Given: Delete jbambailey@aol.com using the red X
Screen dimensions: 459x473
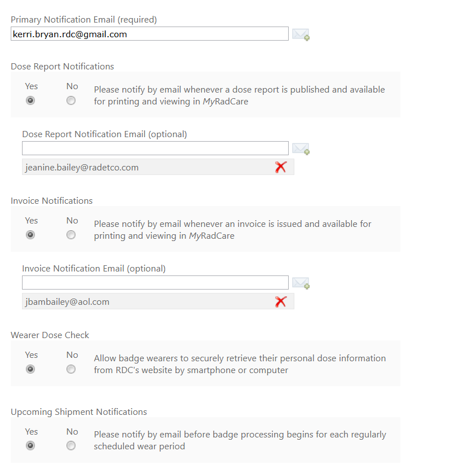Looking at the screenshot, I should (281, 301).
